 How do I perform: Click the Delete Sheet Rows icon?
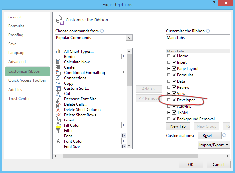point(58,115)
